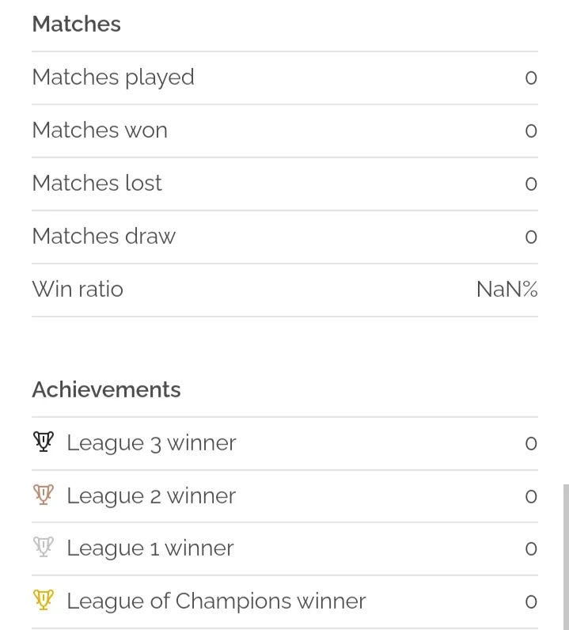
Task: Select the Matches draw row label
Action: [104, 236]
